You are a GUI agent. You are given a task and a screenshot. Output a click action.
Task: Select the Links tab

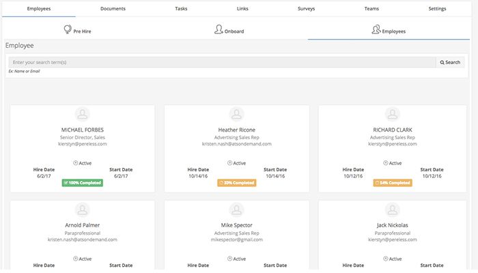(243, 9)
